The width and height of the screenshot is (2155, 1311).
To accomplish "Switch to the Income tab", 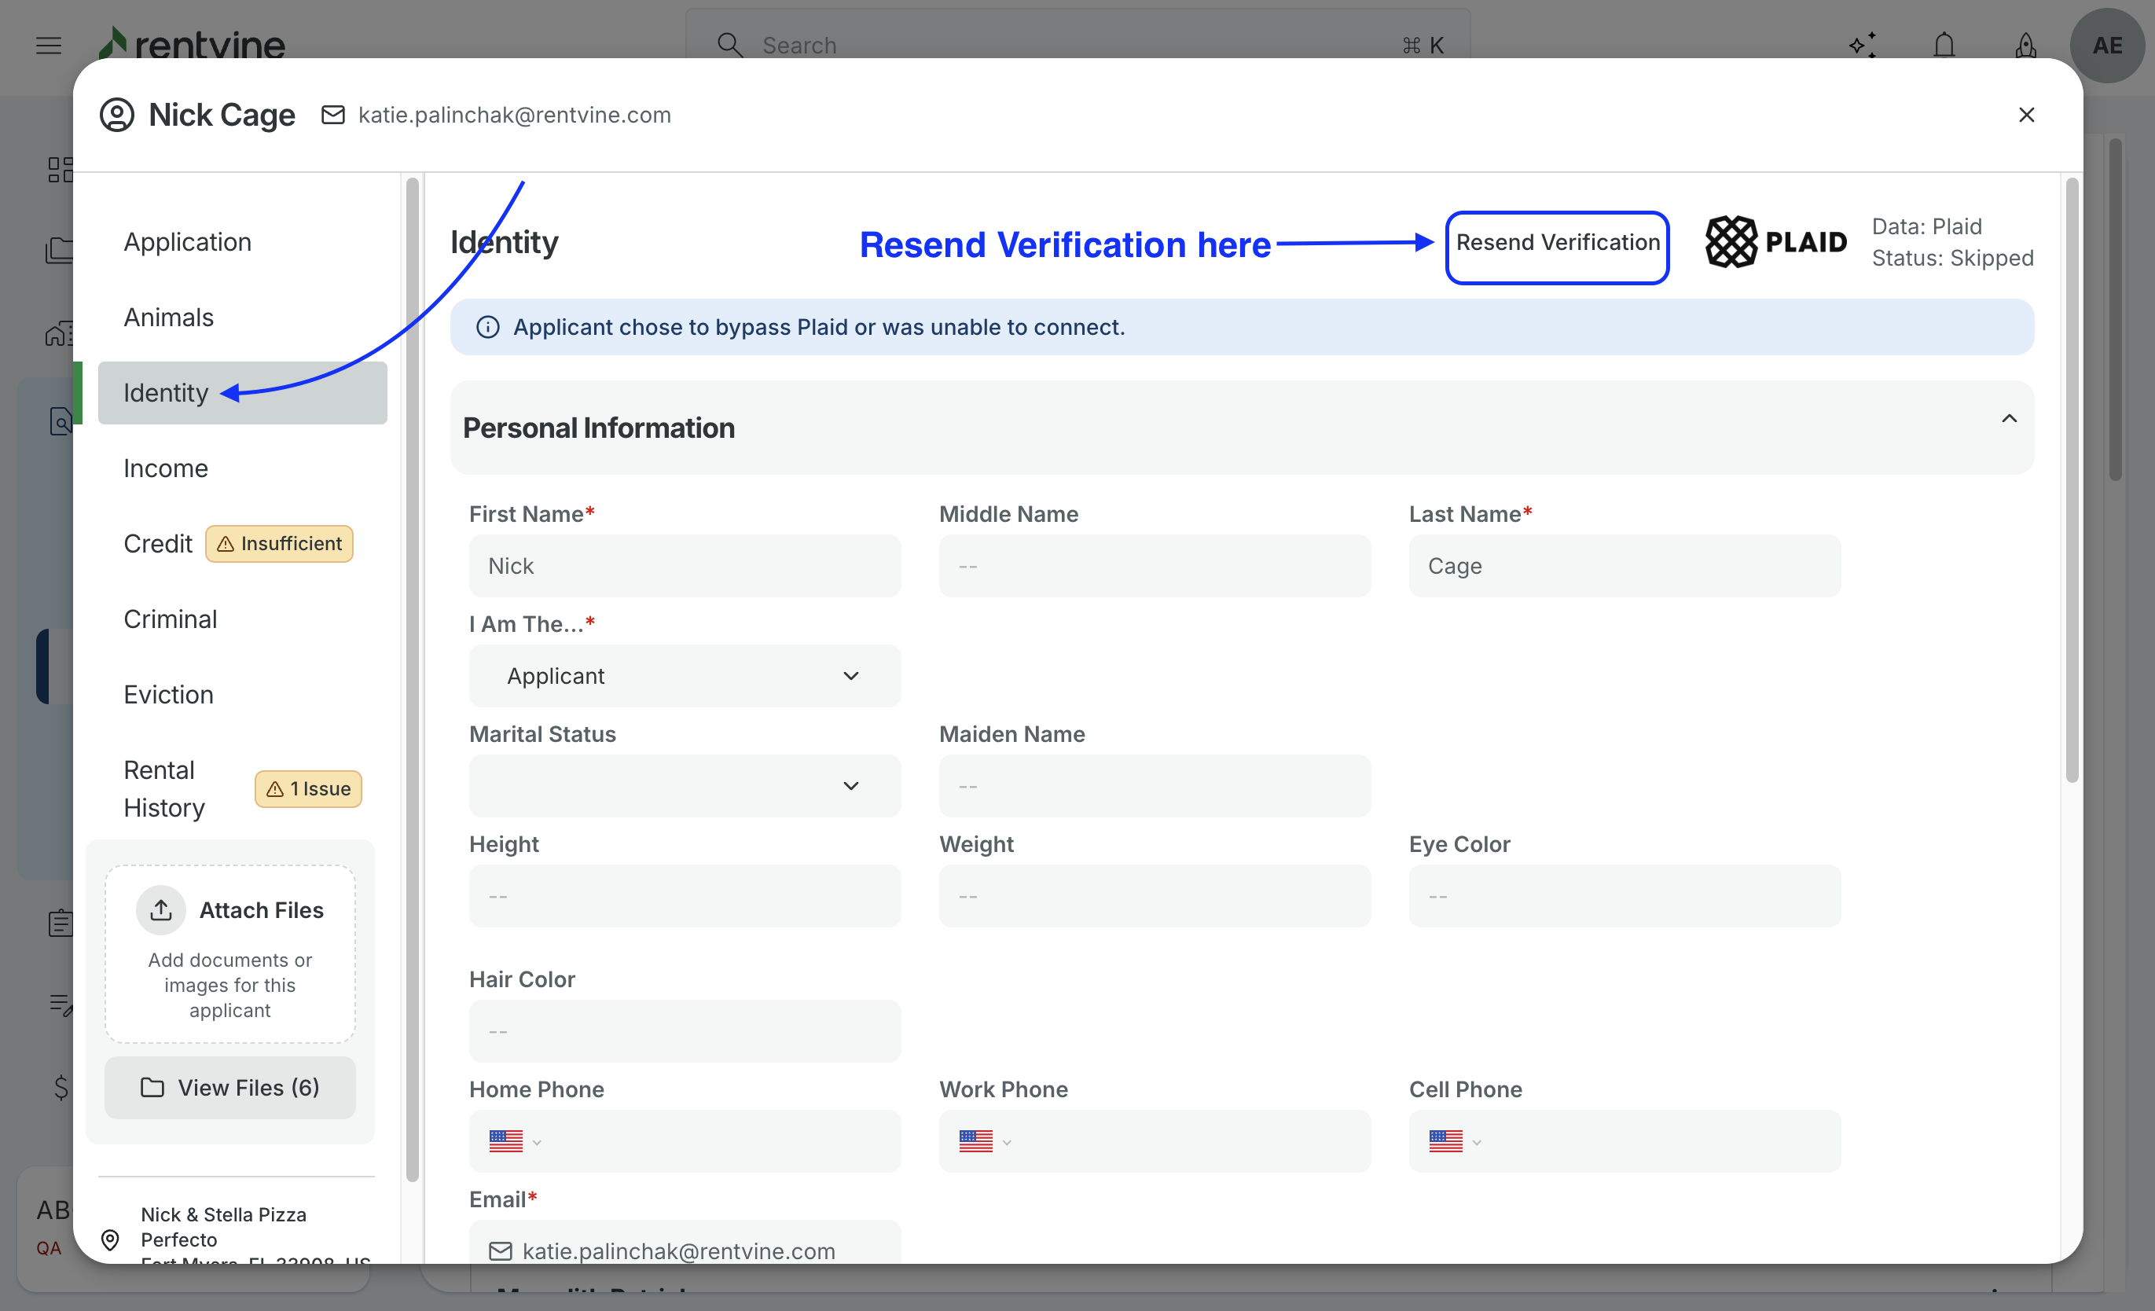I will click(165, 468).
